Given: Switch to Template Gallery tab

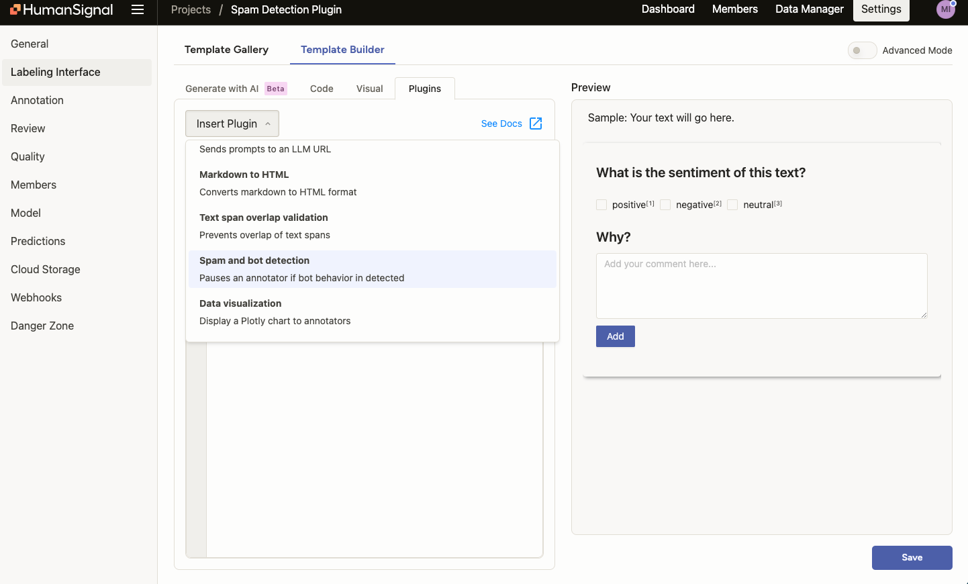Looking at the screenshot, I should [226, 50].
